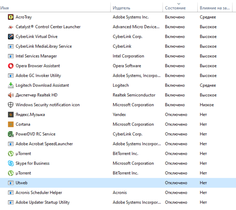
Task: Select Adobe Acrobat SpeedLauncher entry name
Action: coord(44,144)
